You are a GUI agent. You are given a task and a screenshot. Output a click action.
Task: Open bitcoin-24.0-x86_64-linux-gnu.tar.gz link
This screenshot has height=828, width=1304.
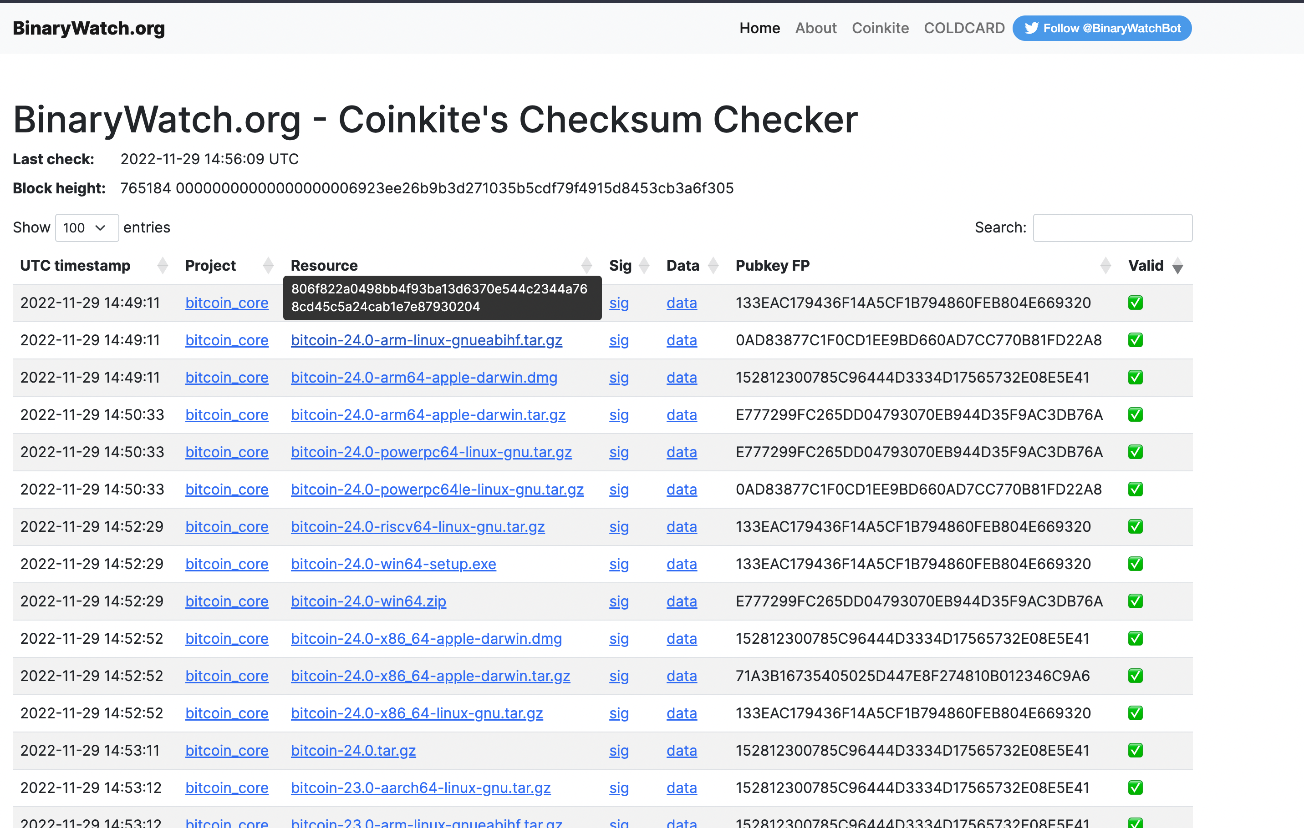point(417,714)
